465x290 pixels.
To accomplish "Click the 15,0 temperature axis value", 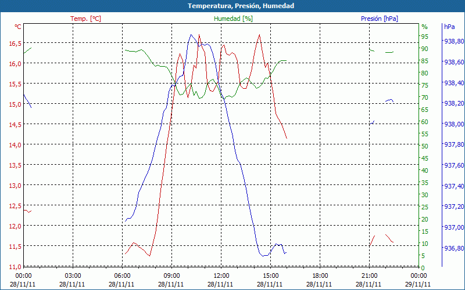I will click(x=16, y=104).
